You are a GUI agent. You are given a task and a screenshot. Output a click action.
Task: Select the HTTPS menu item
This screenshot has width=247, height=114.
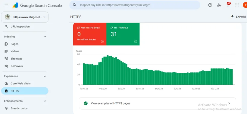click(25, 91)
